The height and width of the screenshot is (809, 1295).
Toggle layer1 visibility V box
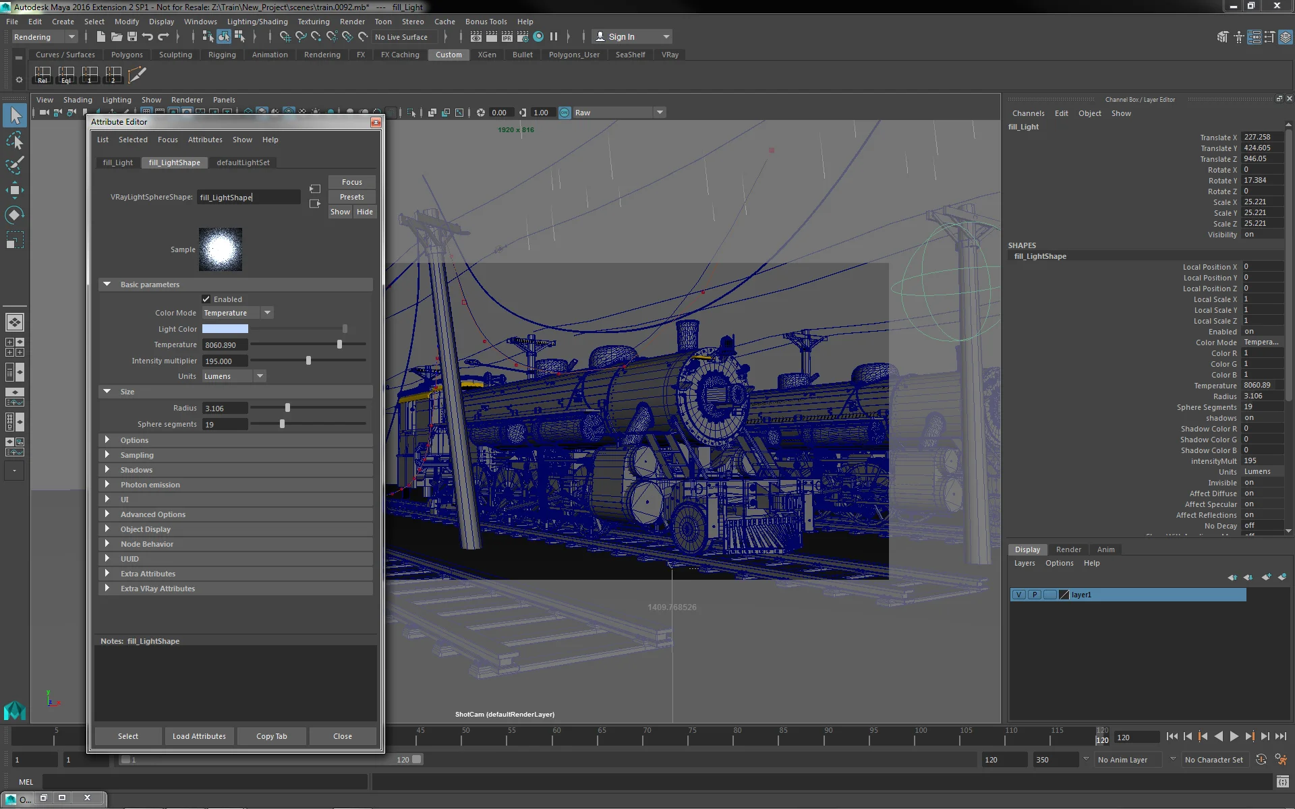(1018, 595)
